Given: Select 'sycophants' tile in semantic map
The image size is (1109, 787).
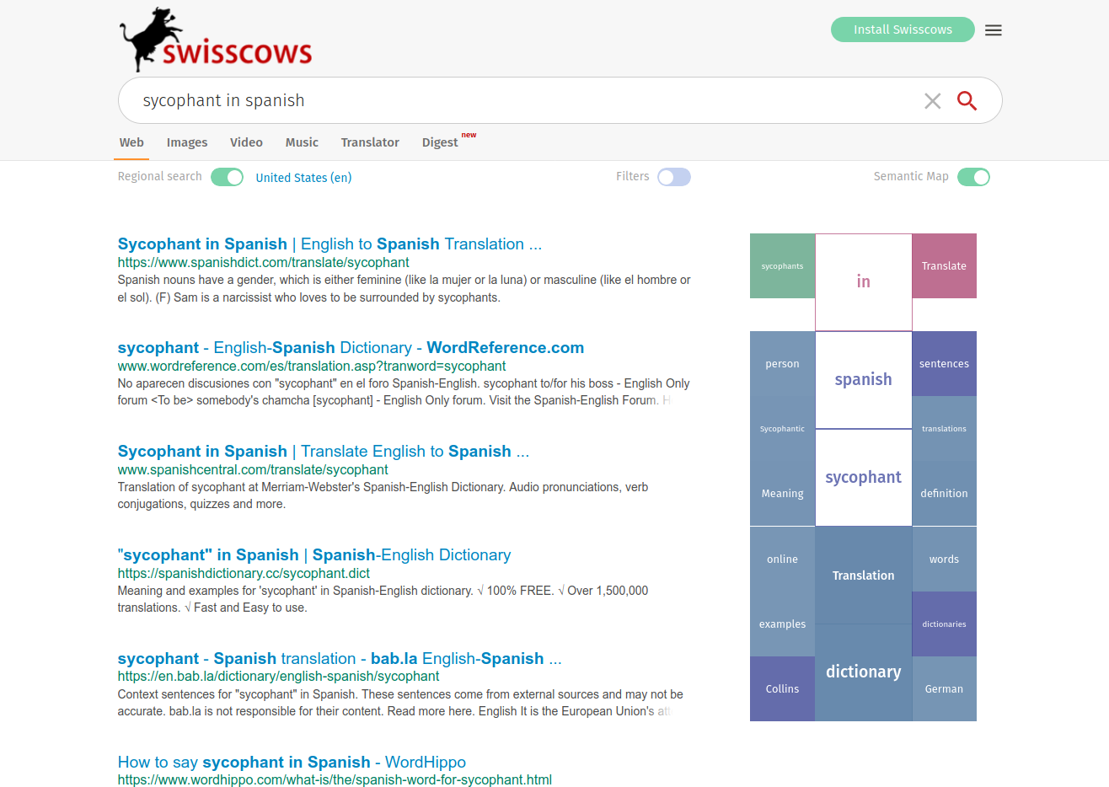Looking at the screenshot, I should click(x=782, y=266).
